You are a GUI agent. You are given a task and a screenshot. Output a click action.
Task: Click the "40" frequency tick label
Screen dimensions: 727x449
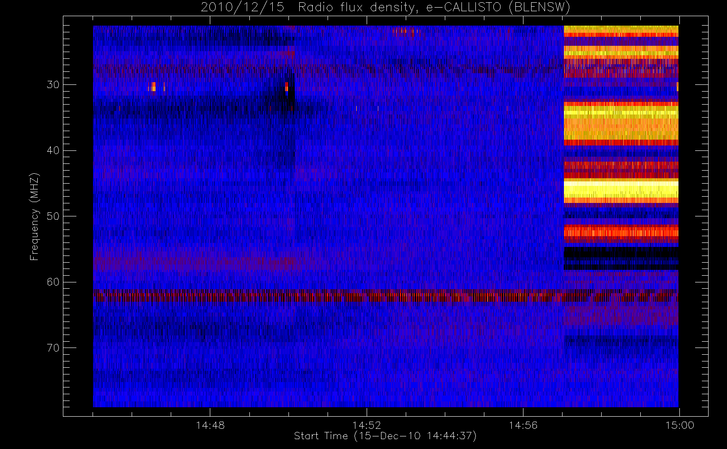pos(53,150)
